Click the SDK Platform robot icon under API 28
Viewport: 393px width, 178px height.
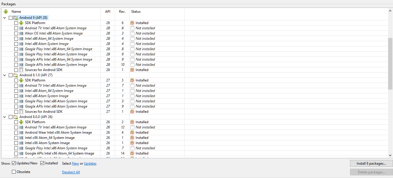(x=21, y=23)
